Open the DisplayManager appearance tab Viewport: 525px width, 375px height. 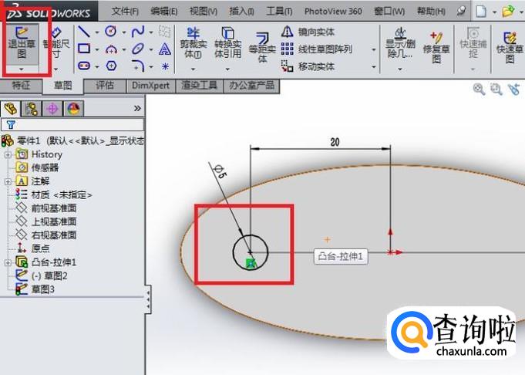73,109
